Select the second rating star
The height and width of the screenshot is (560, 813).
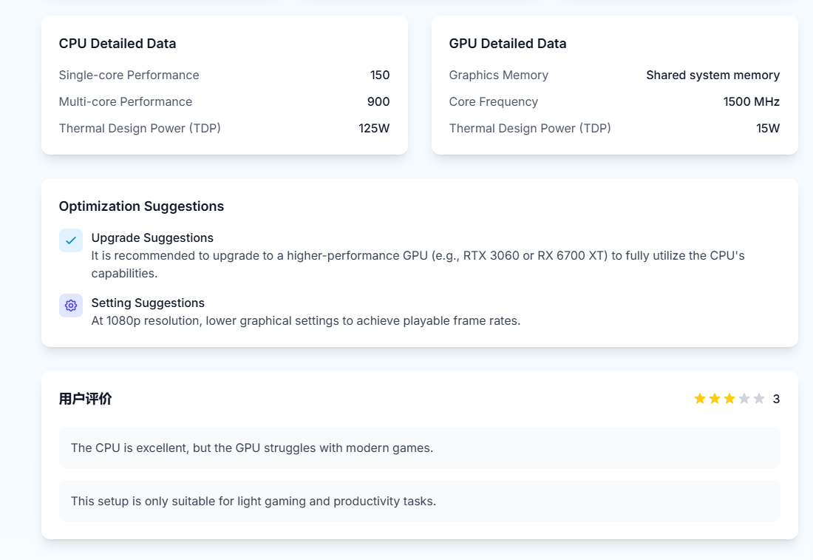click(715, 399)
